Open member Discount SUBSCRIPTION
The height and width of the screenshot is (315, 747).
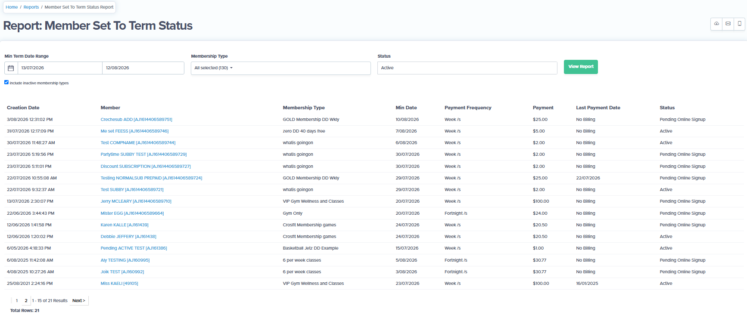coord(146,167)
